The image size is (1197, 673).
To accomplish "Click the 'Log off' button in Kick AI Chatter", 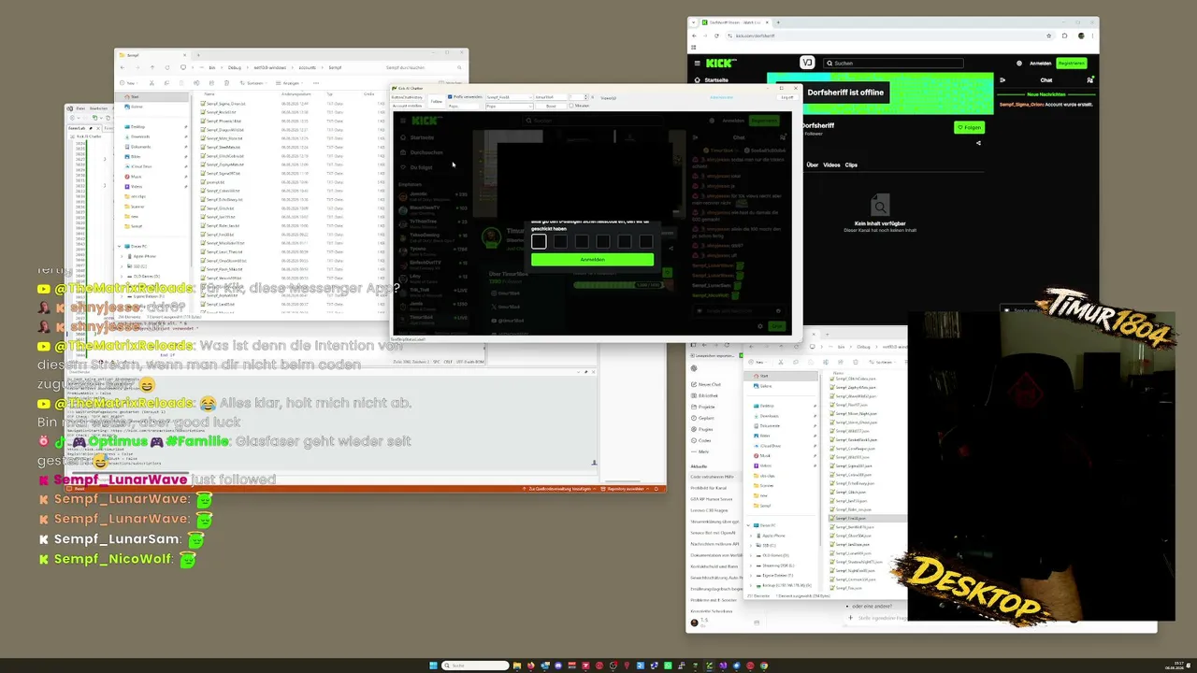I will [x=787, y=96].
